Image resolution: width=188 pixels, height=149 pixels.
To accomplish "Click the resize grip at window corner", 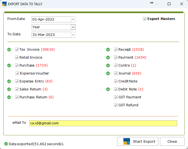I will click(x=186, y=148).
